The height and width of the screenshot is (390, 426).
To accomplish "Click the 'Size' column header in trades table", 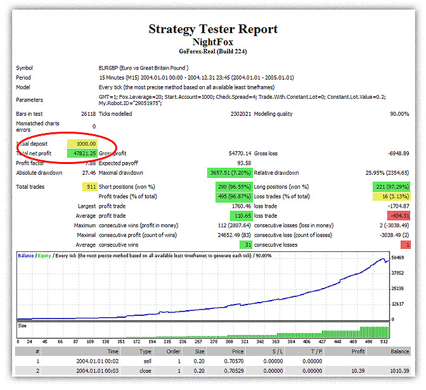I will 194,351.
